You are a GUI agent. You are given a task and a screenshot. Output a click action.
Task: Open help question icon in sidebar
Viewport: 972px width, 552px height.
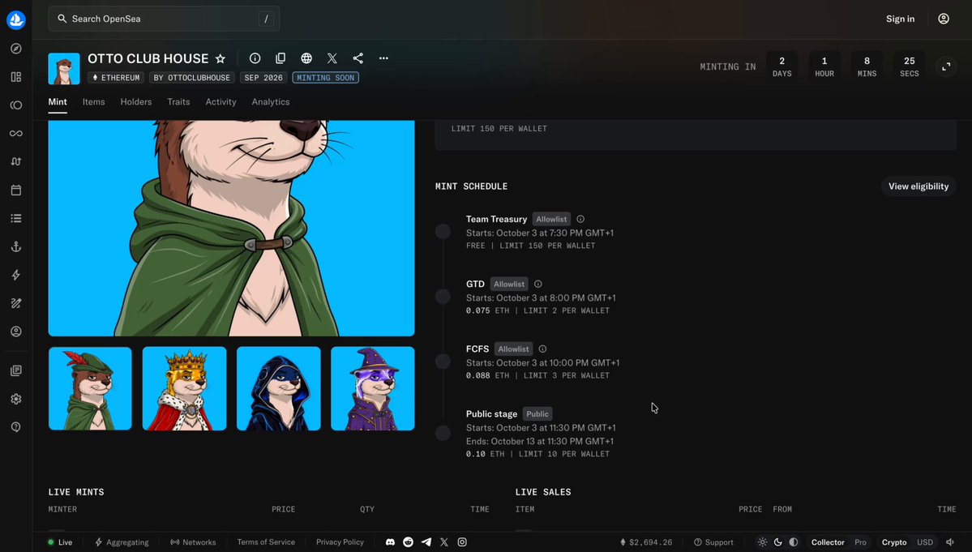(16, 427)
